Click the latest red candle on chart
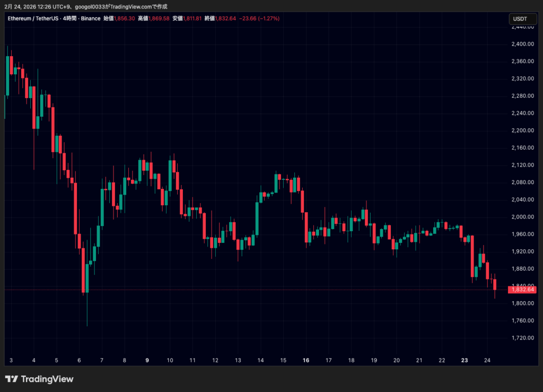This screenshot has height=392, width=543. [x=495, y=284]
